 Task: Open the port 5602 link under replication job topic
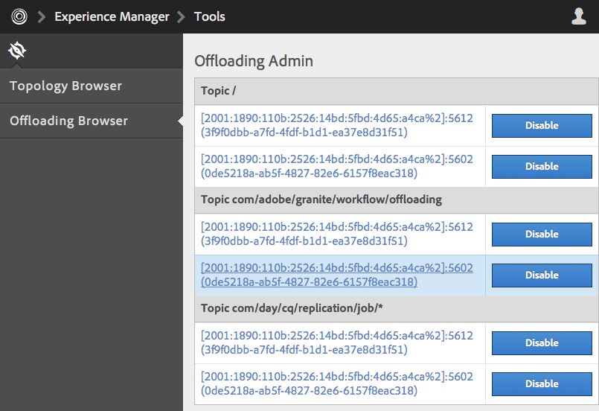(x=336, y=384)
